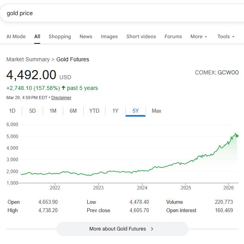Show the YTD chart range
This screenshot has height=244, width=244.
pyautogui.click(x=94, y=111)
